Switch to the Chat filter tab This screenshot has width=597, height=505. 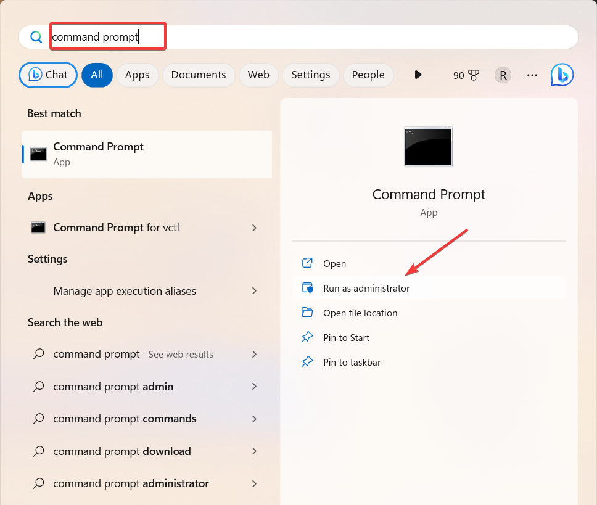[48, 75]
